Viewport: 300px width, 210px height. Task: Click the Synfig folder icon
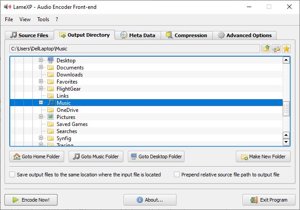[50, 138]
